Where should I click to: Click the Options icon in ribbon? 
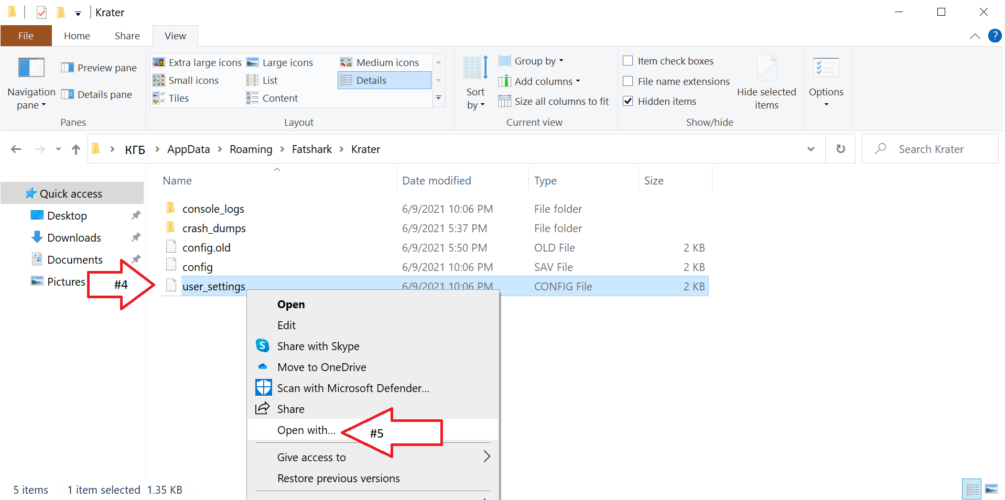point(826,68)
